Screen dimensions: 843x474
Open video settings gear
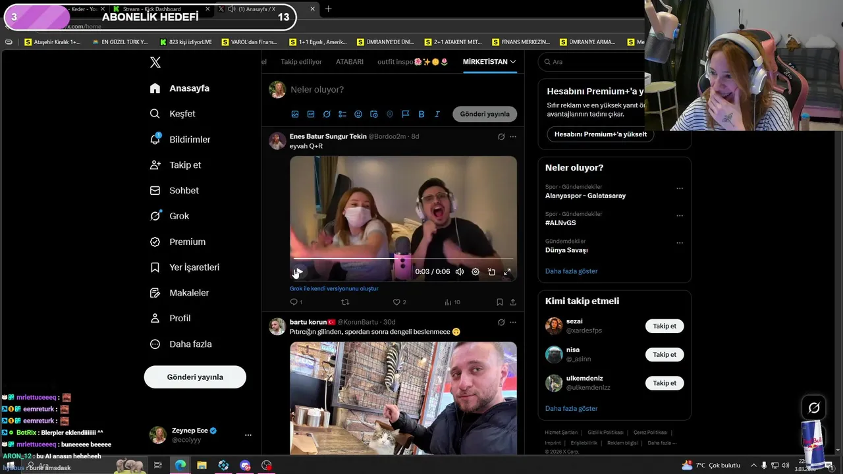click(x=476, y=272)
